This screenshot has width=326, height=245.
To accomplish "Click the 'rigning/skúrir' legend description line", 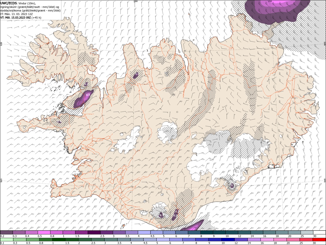I will tap(30, 7).
